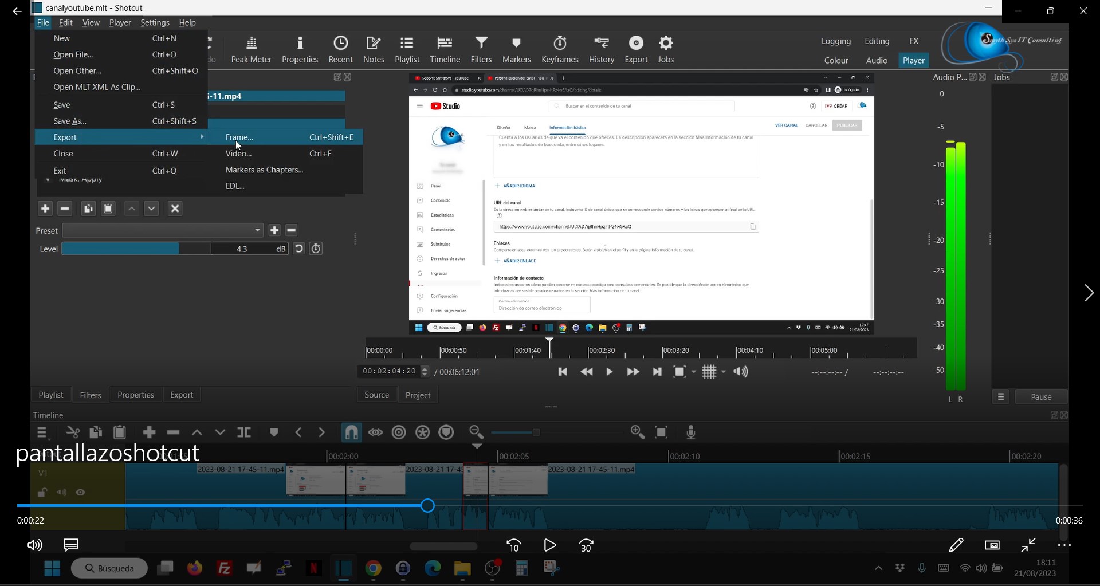Open the Peak Meter panel
Image resolution: width=1100 pixels, height=586 pixels.
pos(251,49)
